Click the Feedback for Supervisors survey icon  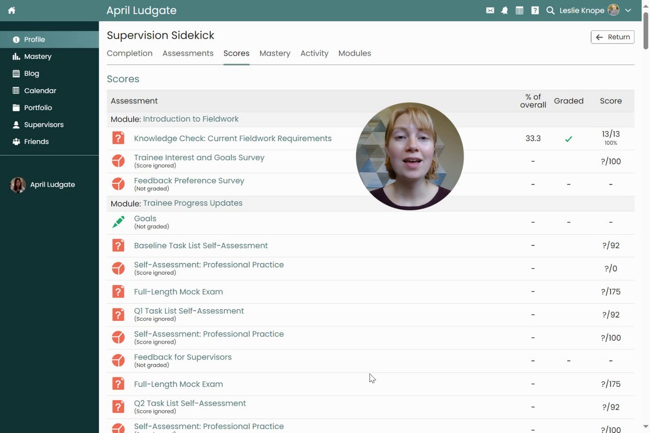click(118, 361)
